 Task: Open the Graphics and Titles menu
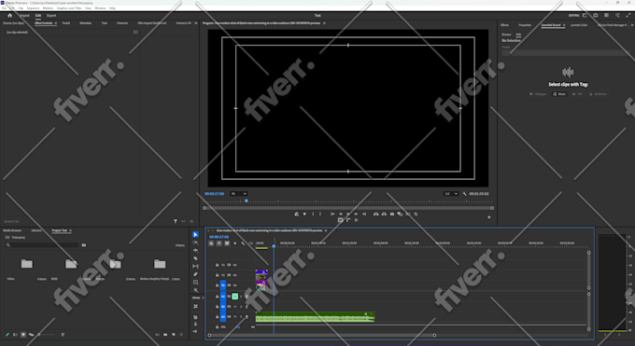point(69,8)
